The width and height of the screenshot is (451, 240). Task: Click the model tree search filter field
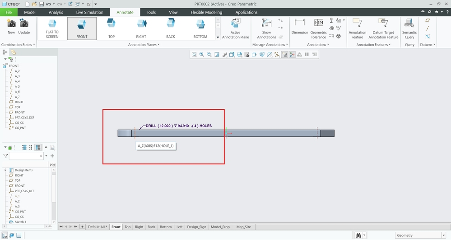tap(26, 156)
